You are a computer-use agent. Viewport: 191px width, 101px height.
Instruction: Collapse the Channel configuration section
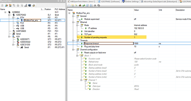coord(73,50)
